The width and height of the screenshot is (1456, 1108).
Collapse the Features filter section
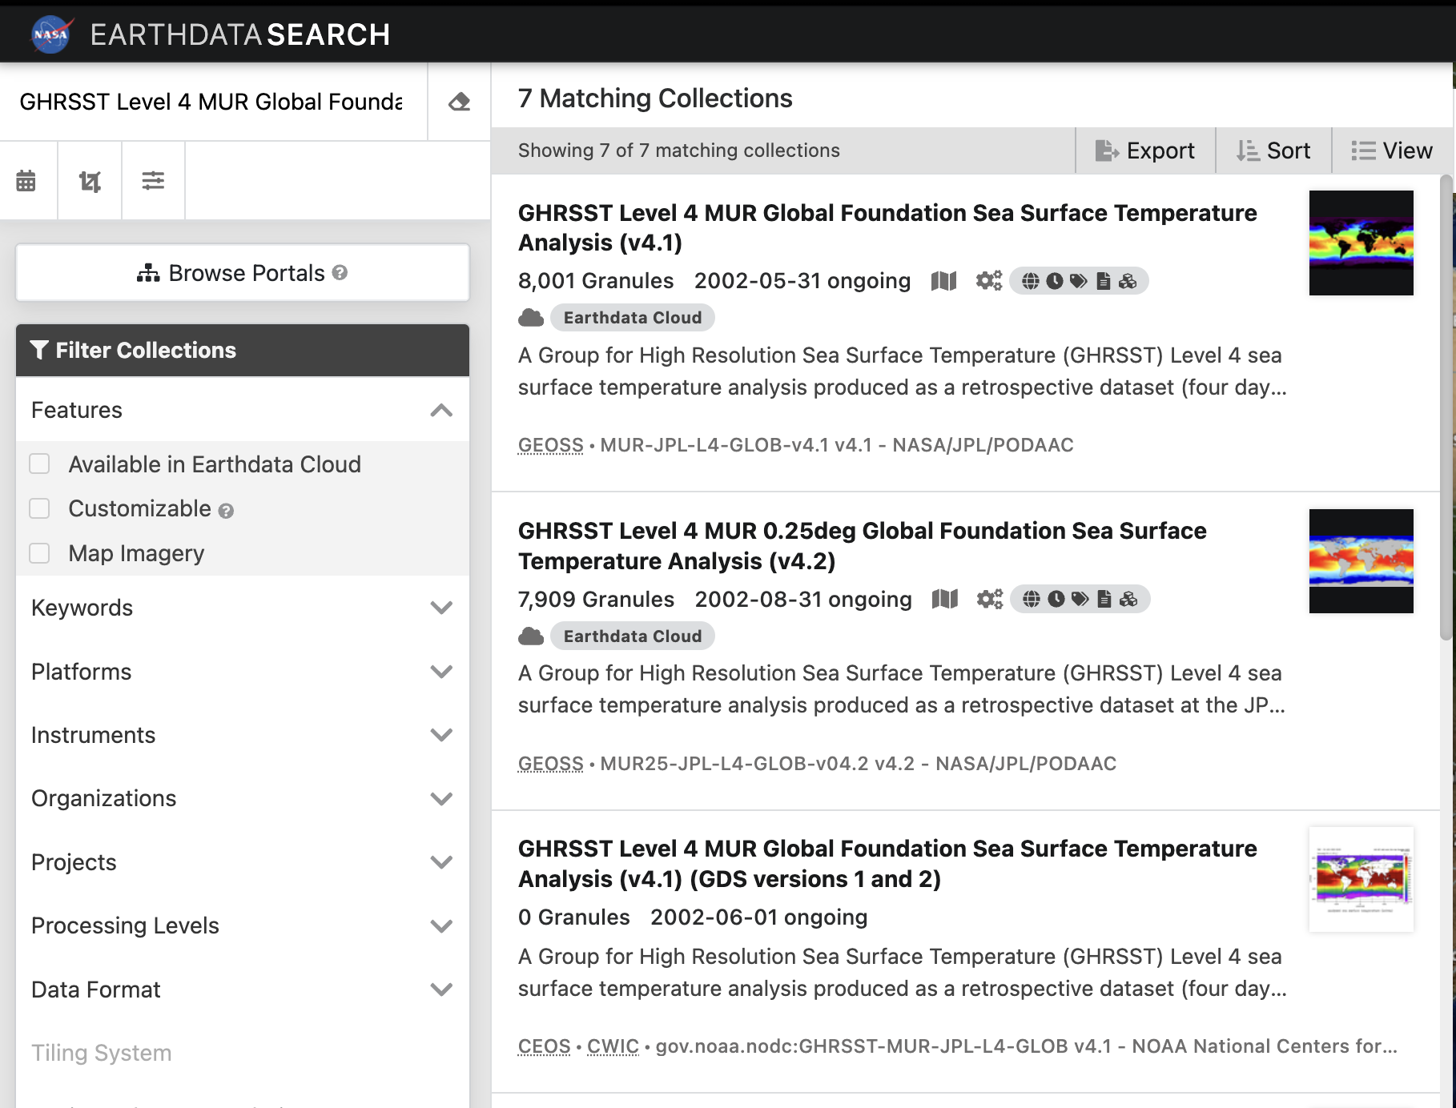pyautogui.click(x=440, y=411)
